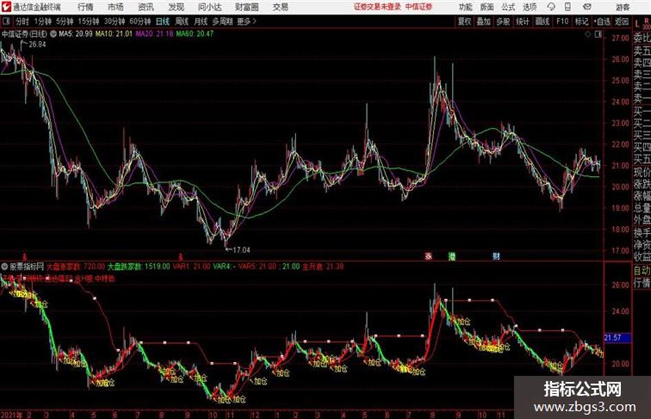
Task: Click the 通达信 red logo icon
Action: 6,7
